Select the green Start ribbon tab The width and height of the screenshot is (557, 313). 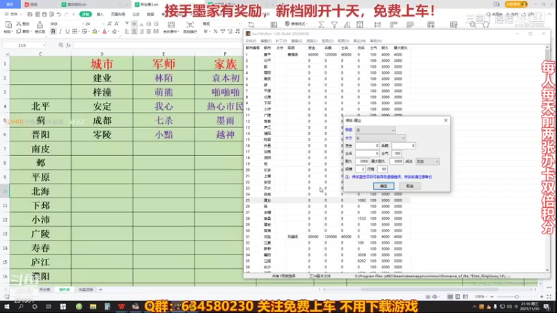coord(85,14)
